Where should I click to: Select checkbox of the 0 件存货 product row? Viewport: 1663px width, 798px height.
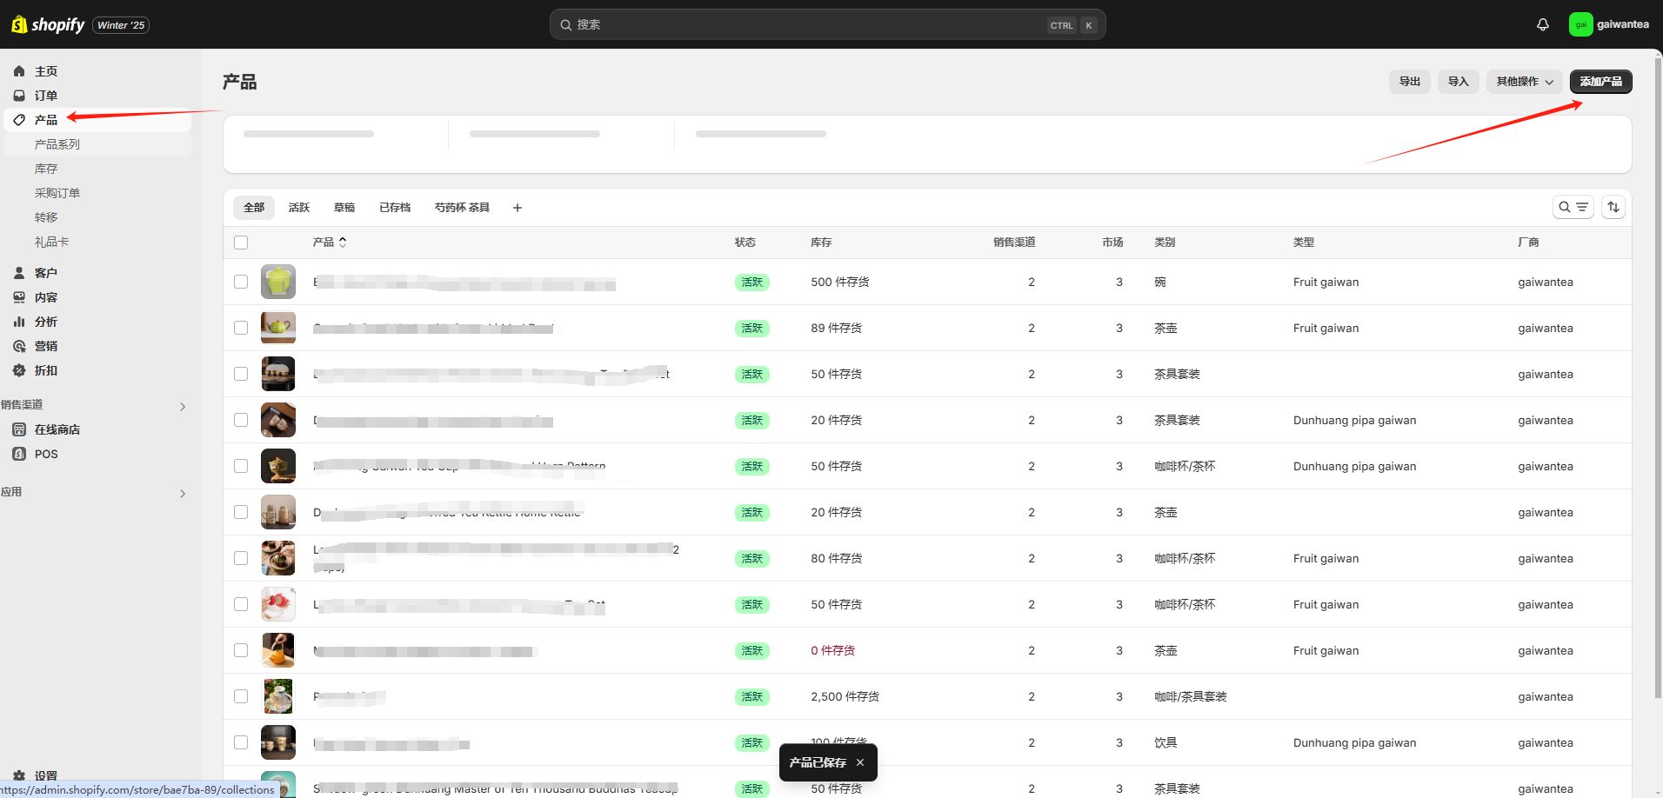click(x=241, y=650)
